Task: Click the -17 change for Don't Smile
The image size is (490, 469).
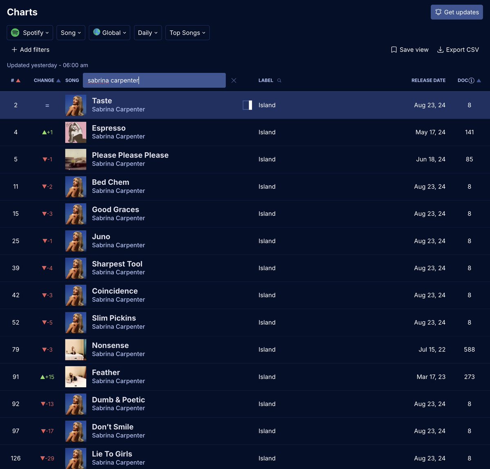Action: [47, 431]
